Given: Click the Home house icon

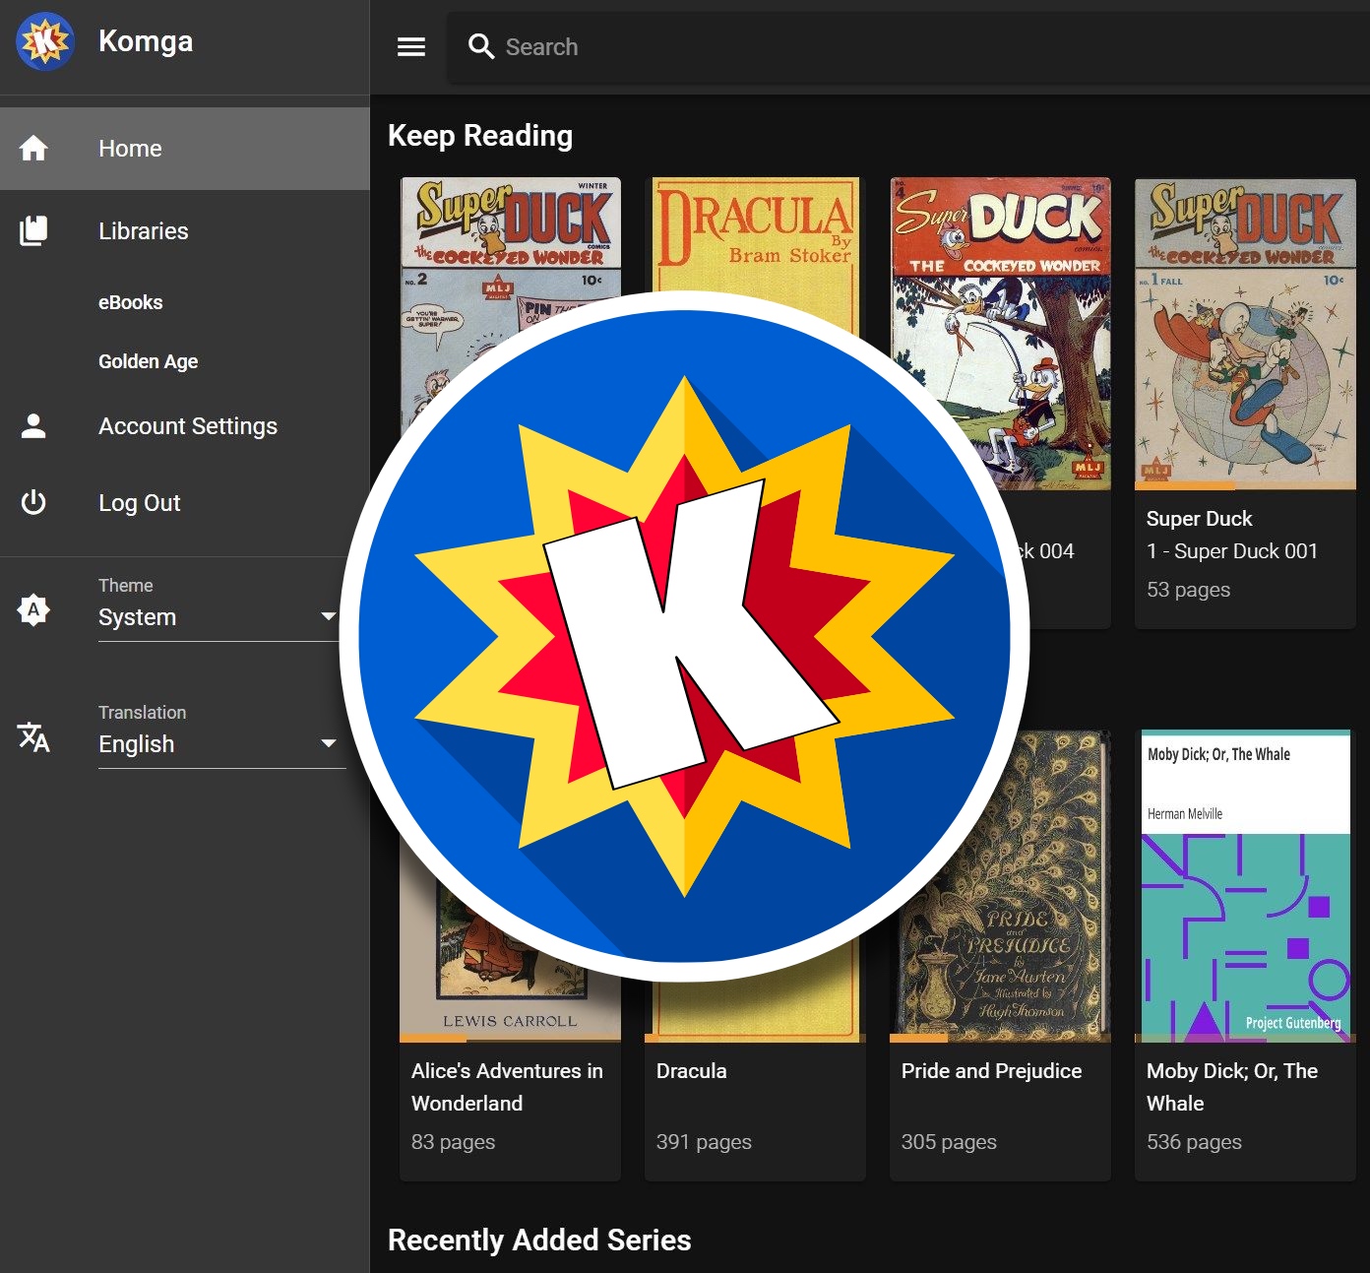Looking at the screenshot, I should point(33,149).
